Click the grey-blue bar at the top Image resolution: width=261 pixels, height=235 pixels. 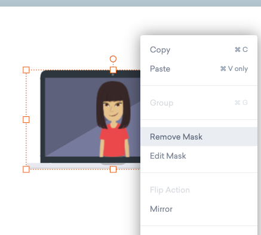click(x=130, y=3)
